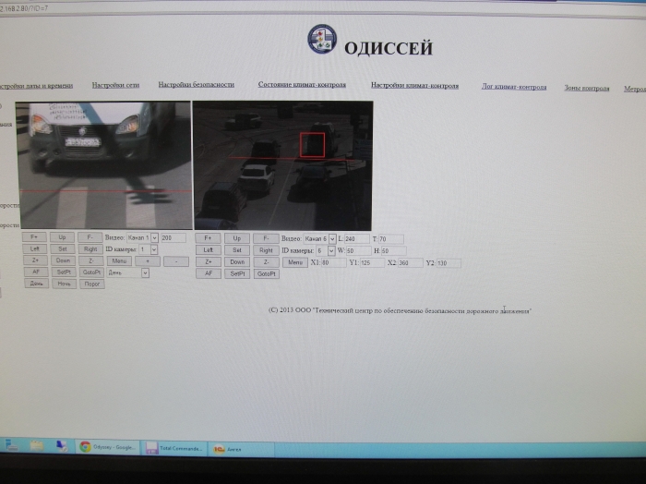
Task: Click Menu button under right camera
Action: coord(295,262)
